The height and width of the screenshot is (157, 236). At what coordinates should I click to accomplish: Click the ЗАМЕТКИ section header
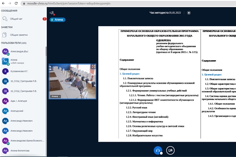pos(7,27)
